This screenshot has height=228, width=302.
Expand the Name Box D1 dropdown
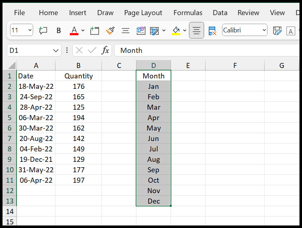56,51
